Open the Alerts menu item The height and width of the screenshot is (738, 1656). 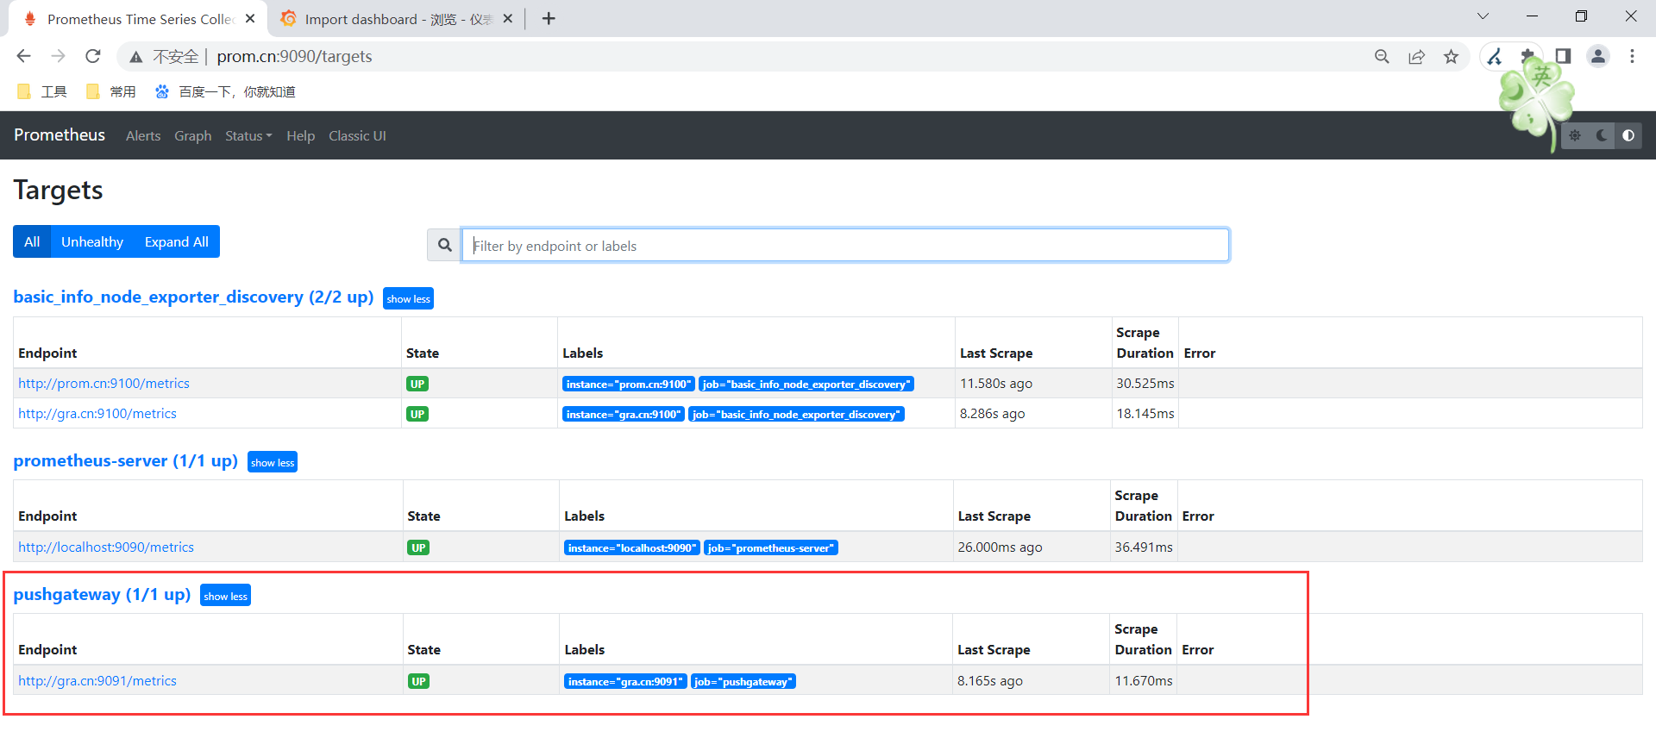tap(143, 136)
